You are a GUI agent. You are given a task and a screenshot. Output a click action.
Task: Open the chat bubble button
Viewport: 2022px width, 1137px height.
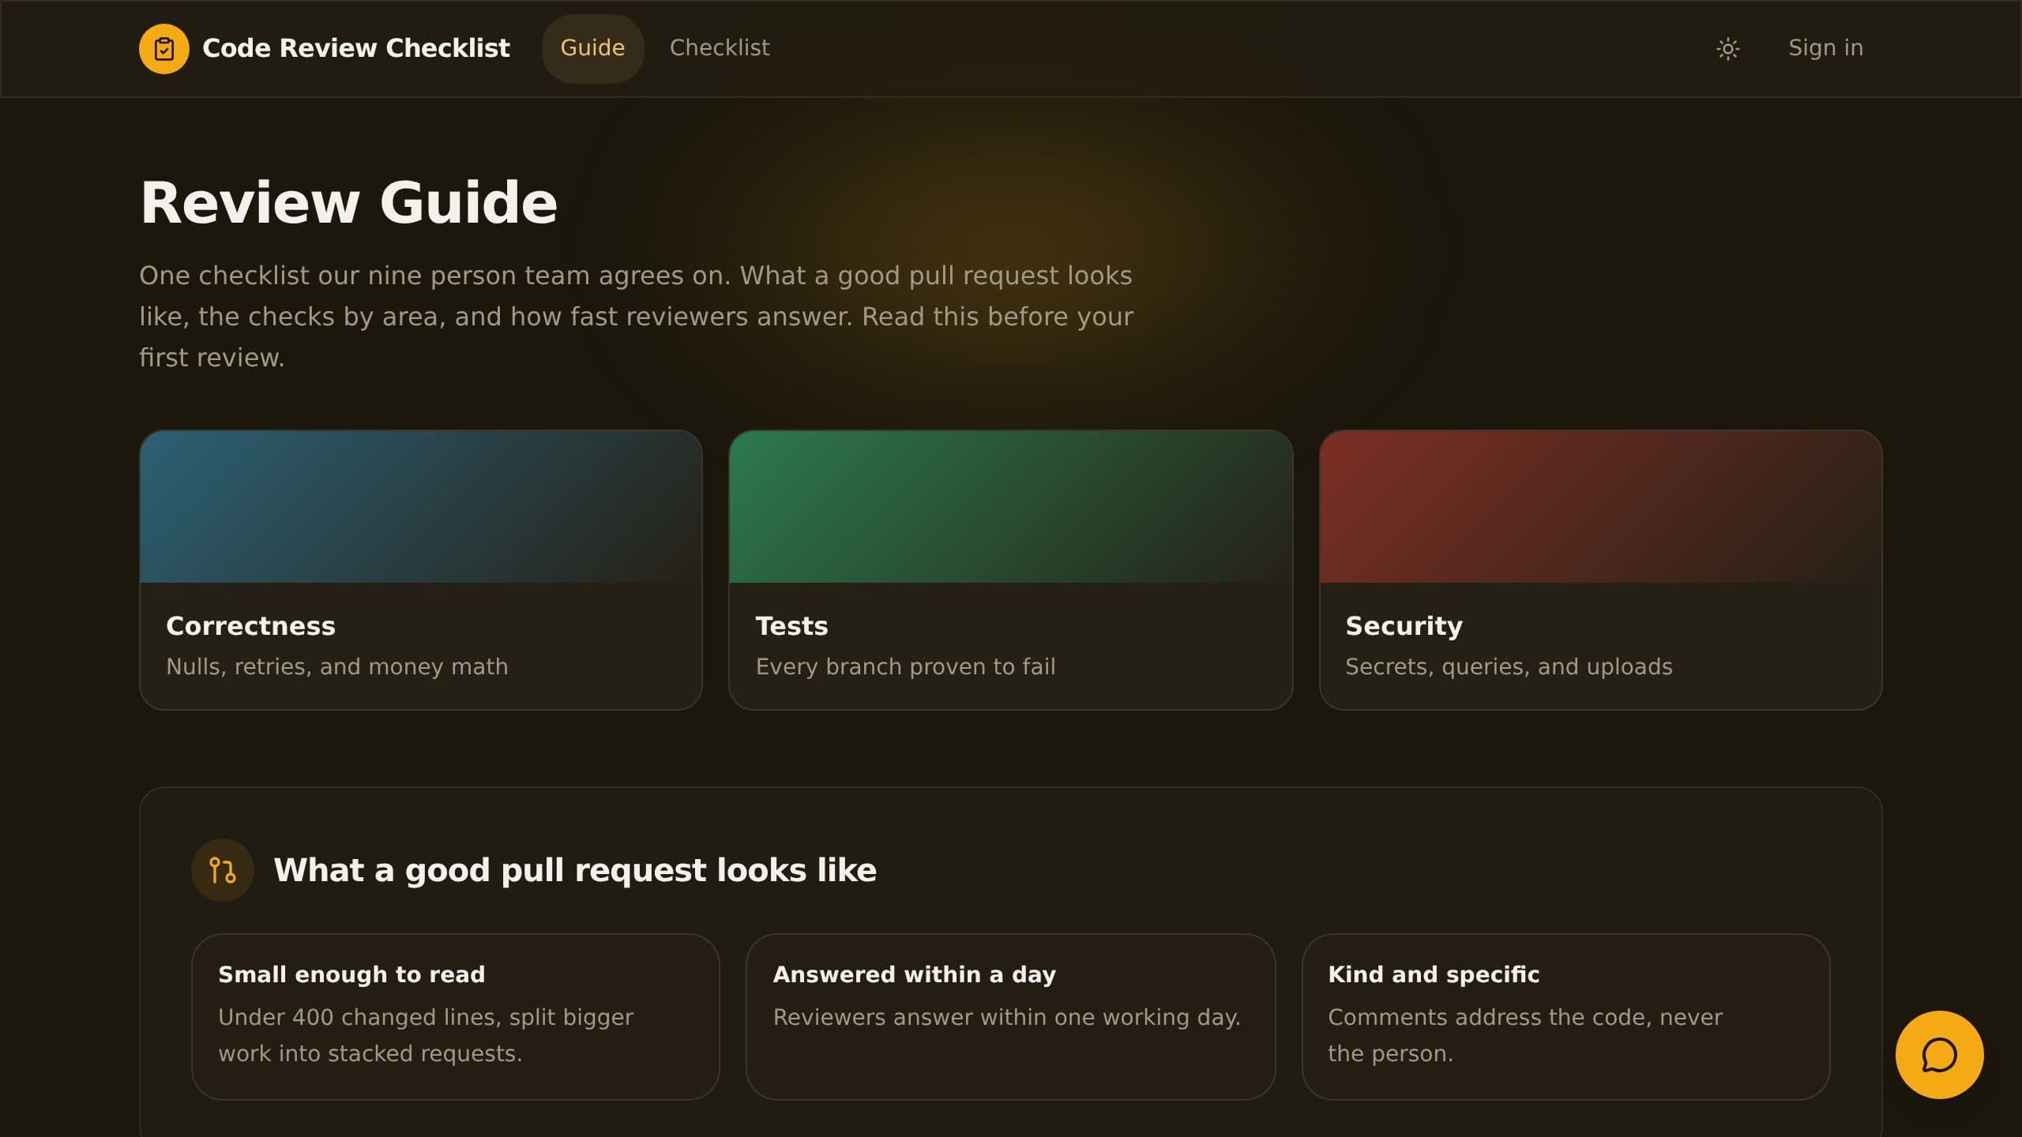coord(1939,1055)
